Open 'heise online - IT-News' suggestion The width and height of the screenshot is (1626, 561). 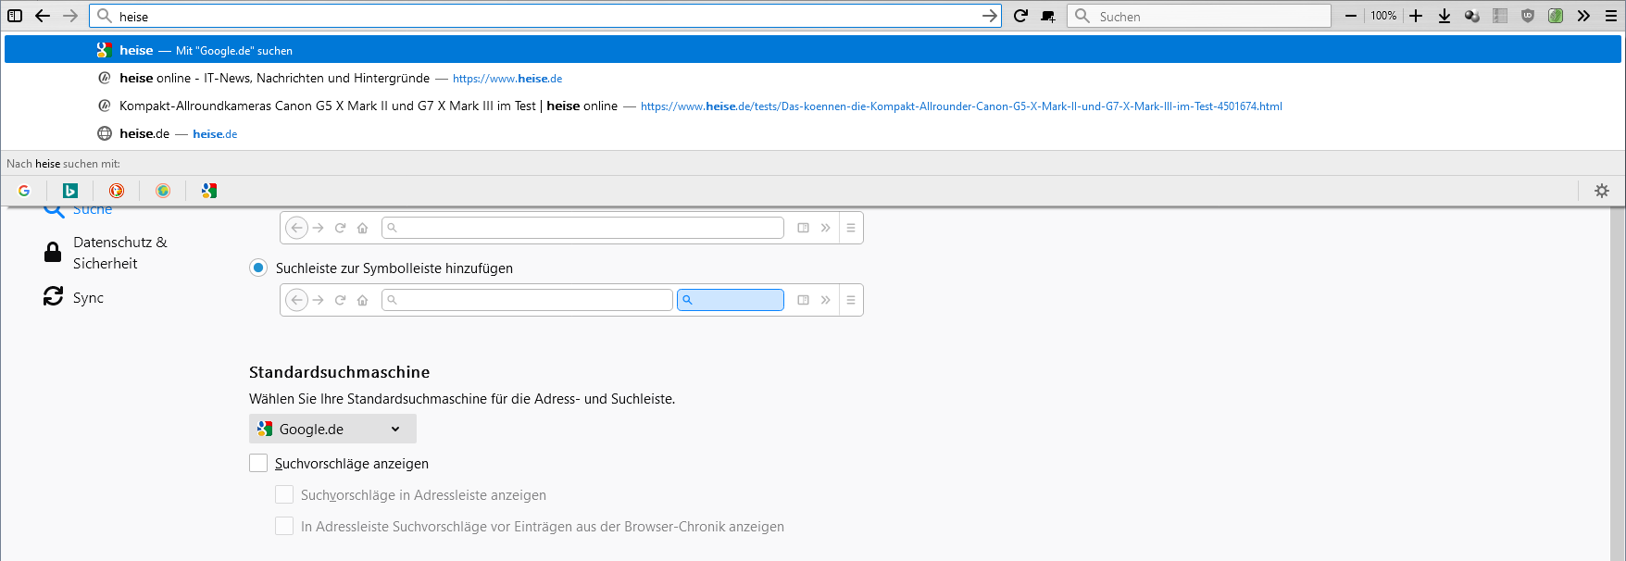813,78
